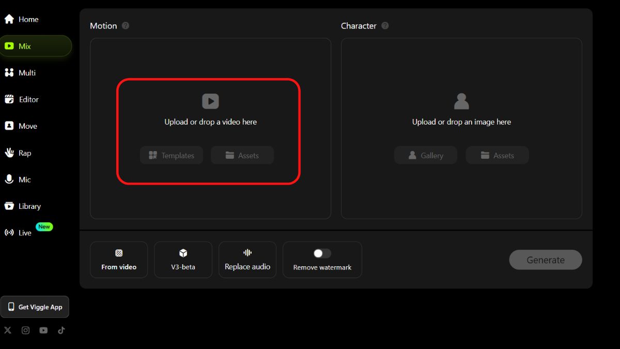Open the Motion help tooltip

127,25
